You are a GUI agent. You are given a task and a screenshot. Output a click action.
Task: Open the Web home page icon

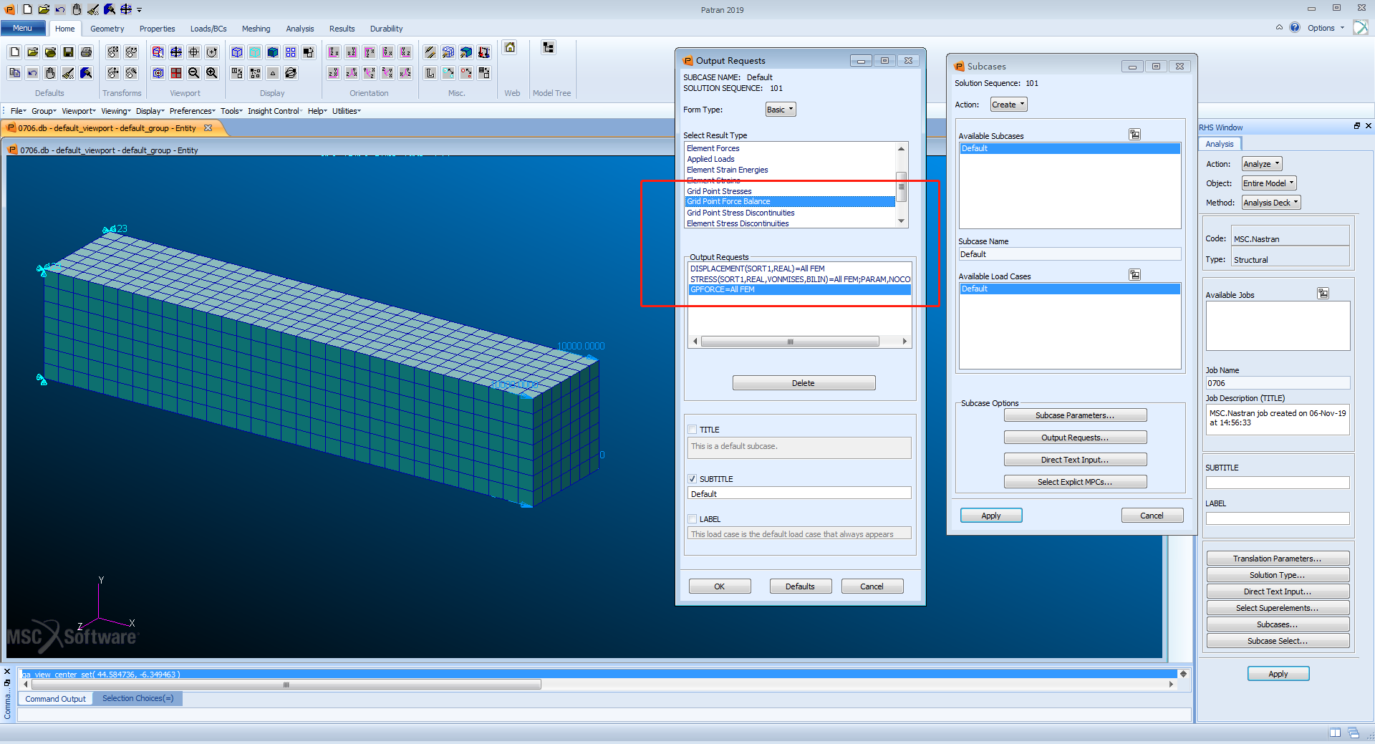coord(510,48)
